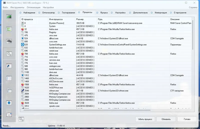
Task: Open the green bars optimizer sidebar icon
Action: coord(9,29)
